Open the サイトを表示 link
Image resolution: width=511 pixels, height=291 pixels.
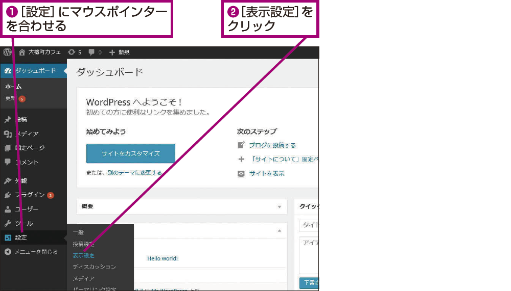coord(267,174)
